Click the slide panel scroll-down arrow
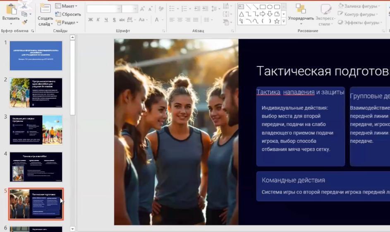Viewport: 390px width, 232px height. tap(73, 229)
